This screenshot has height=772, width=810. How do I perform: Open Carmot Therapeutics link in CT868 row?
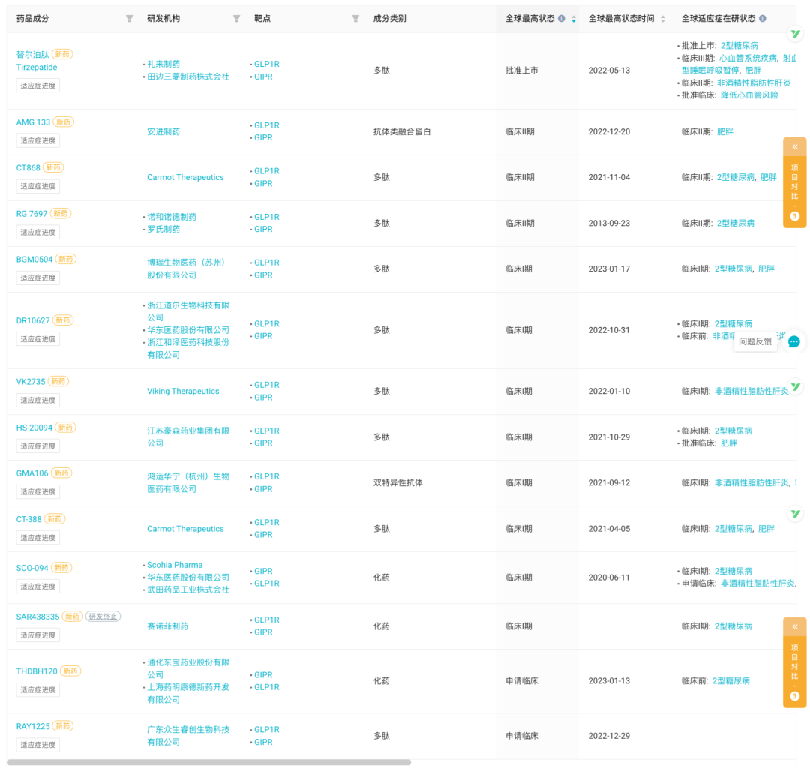coord(185,177)
